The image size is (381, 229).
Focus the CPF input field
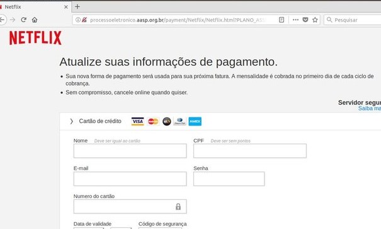tap(250, 151)
